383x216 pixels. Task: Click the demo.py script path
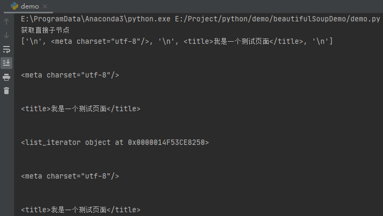point(278,19)
